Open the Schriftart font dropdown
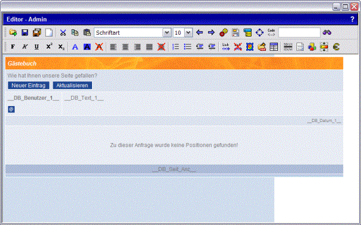This screenshot has height=225, width=361. pos(132,32)
